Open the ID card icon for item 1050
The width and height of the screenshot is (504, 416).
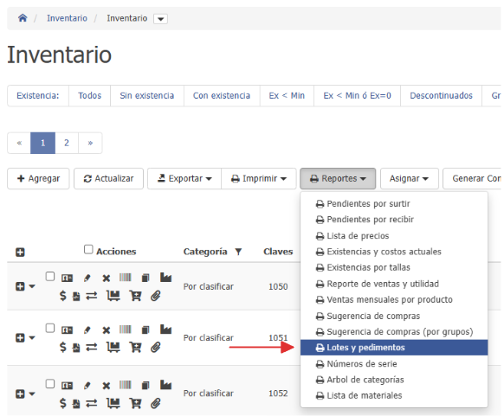[68, 278]
